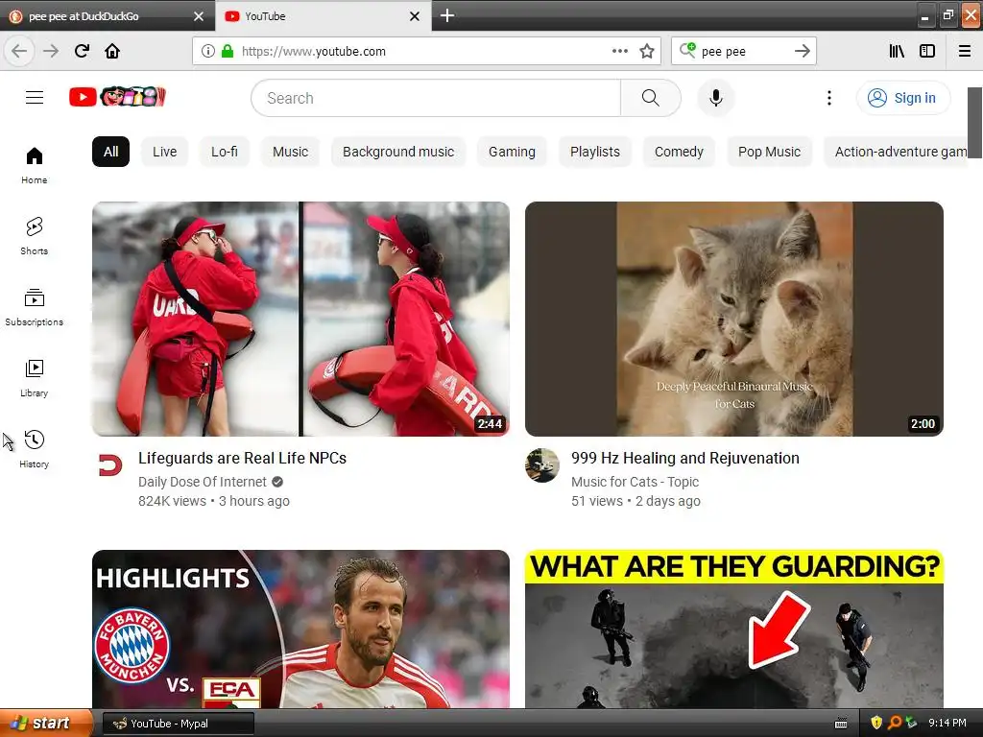Open 999 Hz Healing and Rejuvenation title
Image resolution: width=983 pixels, height=737 pixels.
coord(685,458)
